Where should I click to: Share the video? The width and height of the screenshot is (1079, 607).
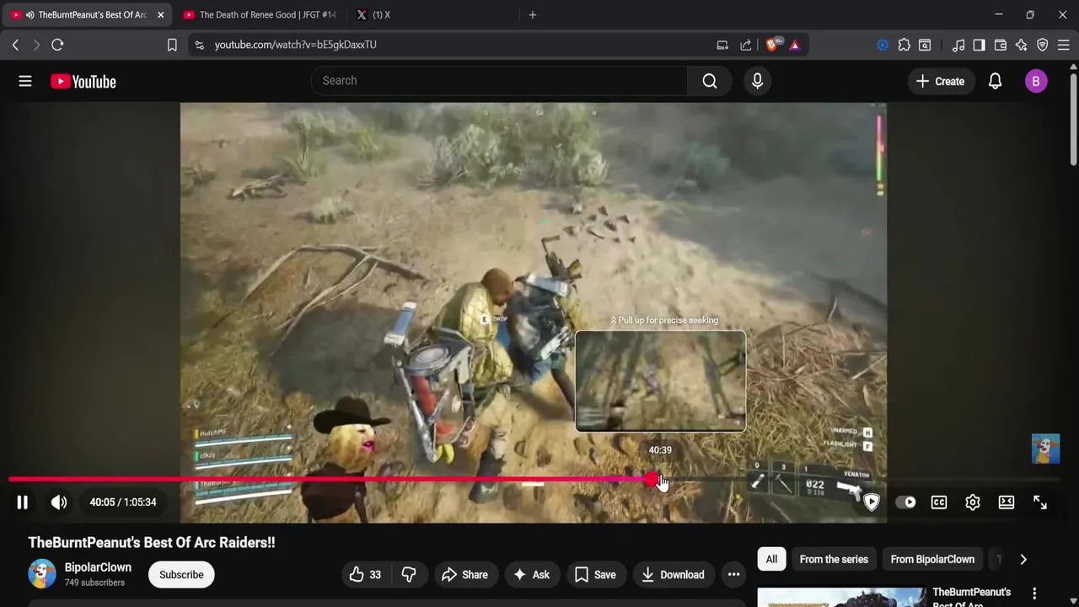(464, 575)
